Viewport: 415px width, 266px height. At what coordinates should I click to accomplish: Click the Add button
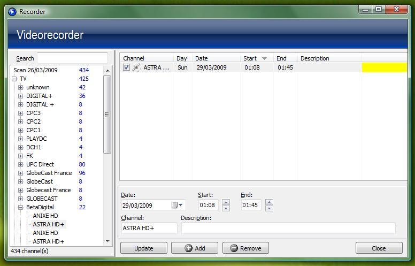tap(195, 248)
